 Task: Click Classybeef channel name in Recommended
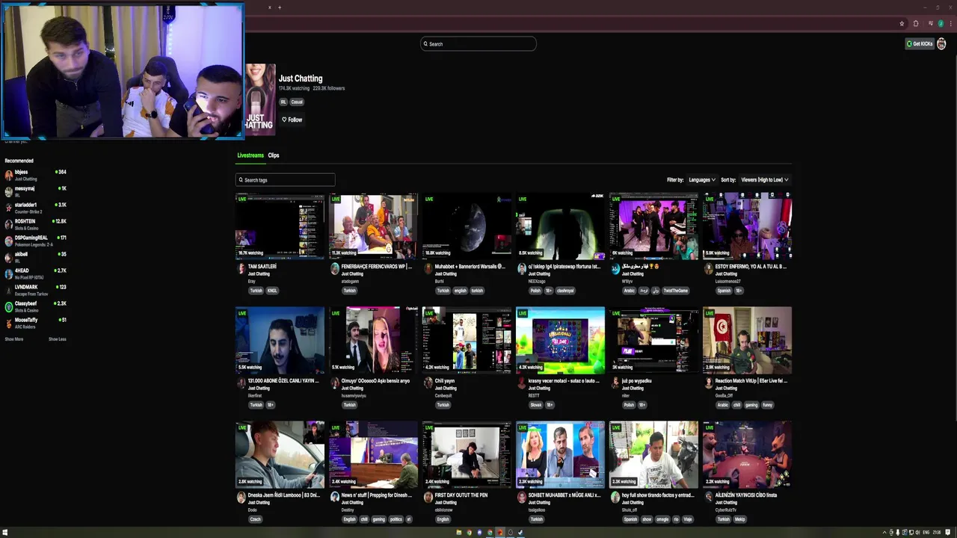26,304
